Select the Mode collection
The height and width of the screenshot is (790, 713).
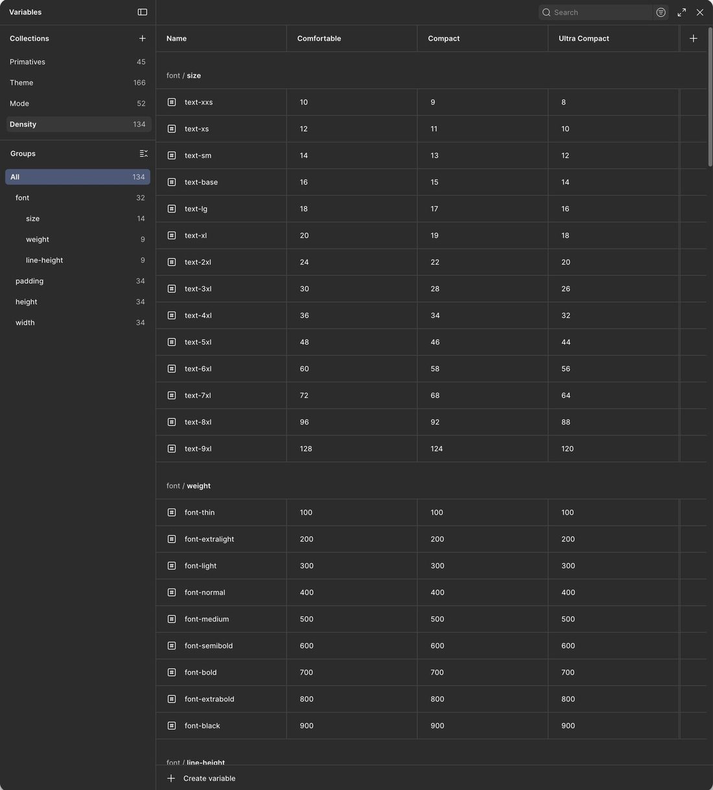(x=78, y=103)
